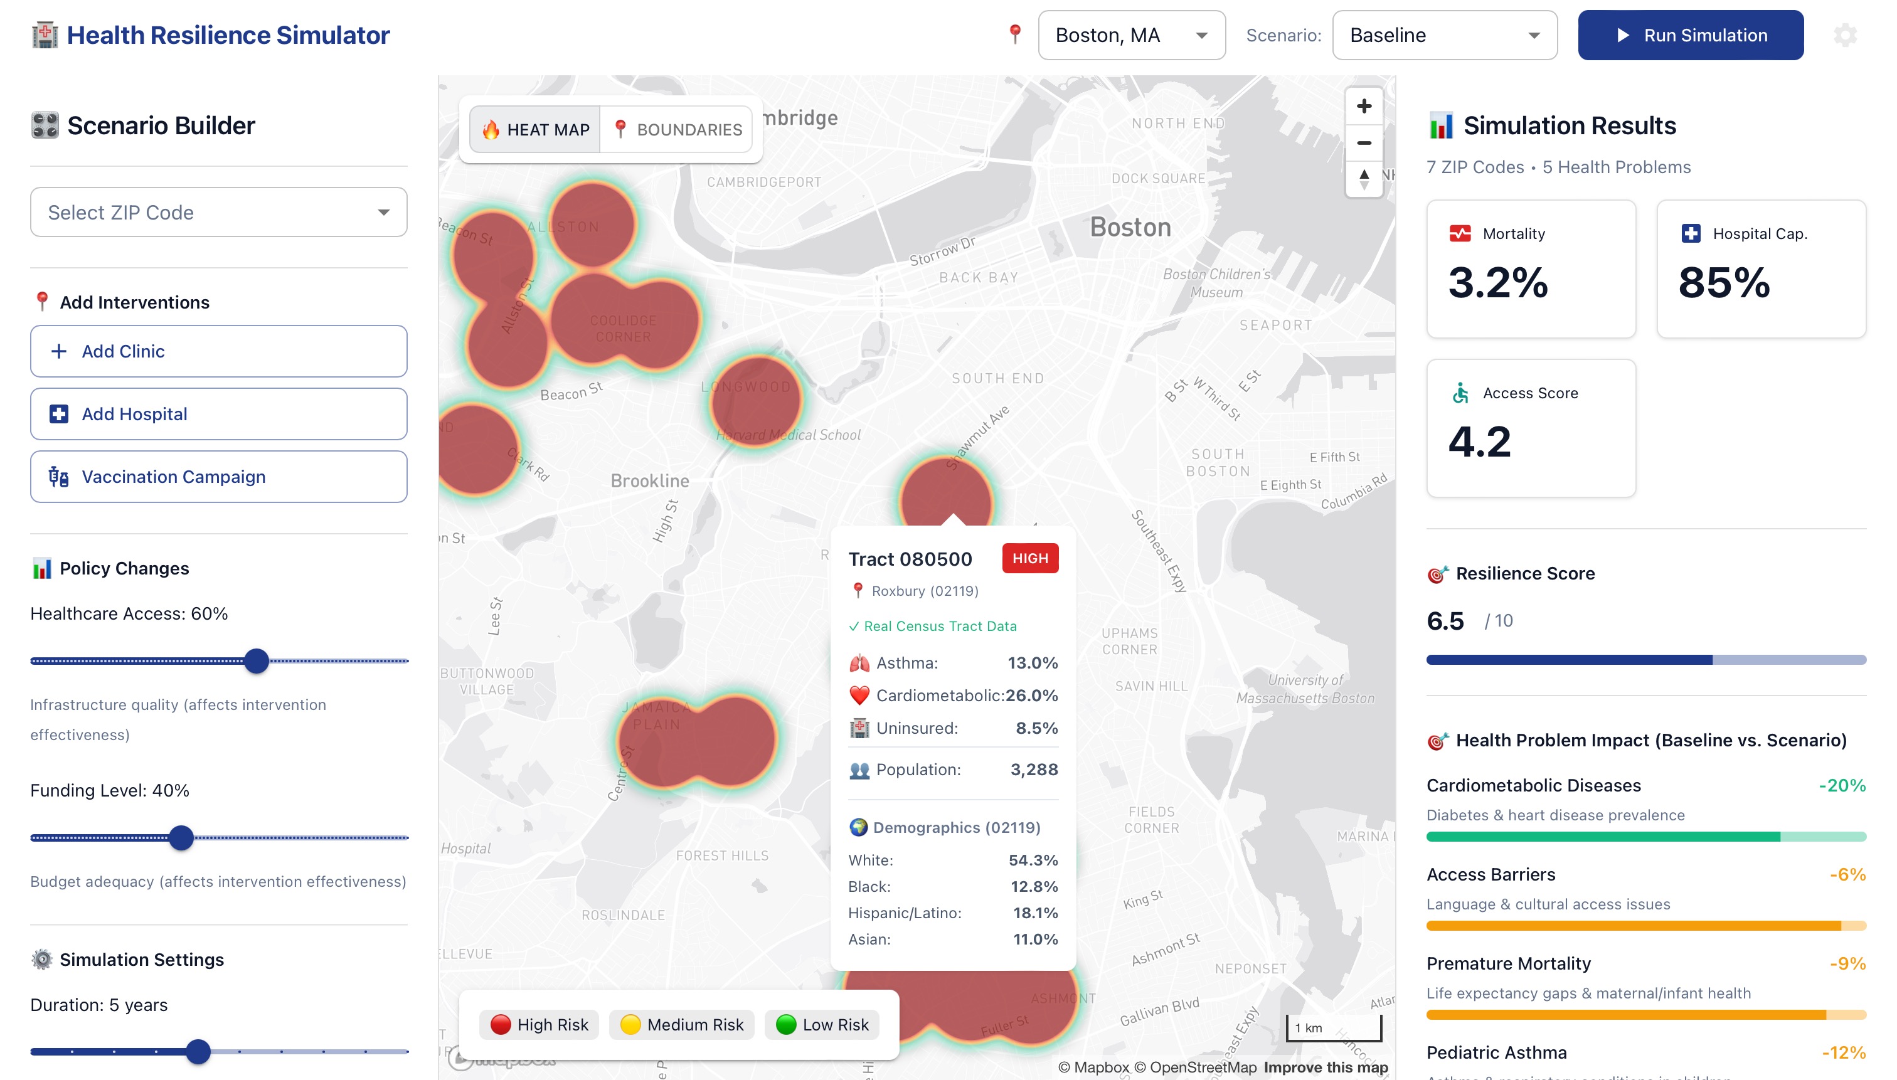Click the Add Clinic button
The width and height of the screenshot is (1897, 1080).
click(x=218, y=351)
